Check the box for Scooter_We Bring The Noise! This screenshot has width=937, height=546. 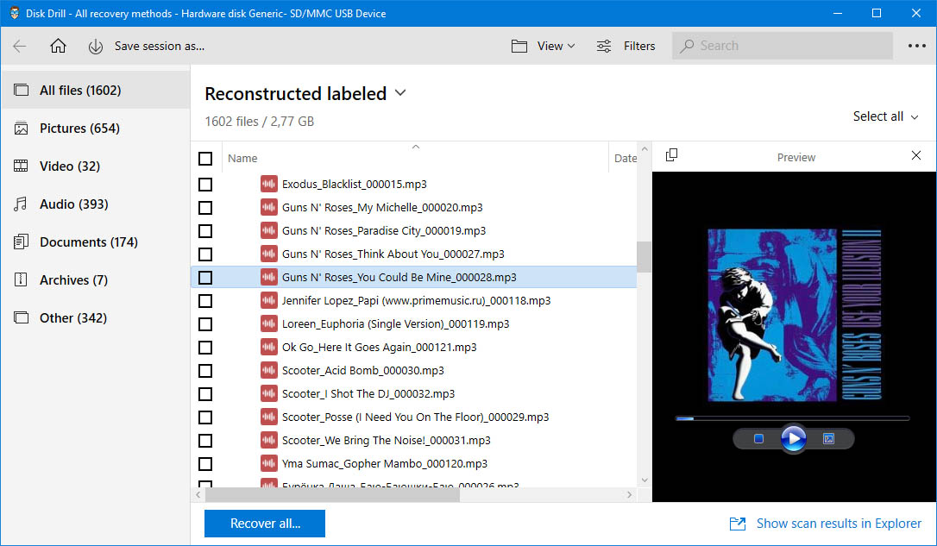coord(205,440)
